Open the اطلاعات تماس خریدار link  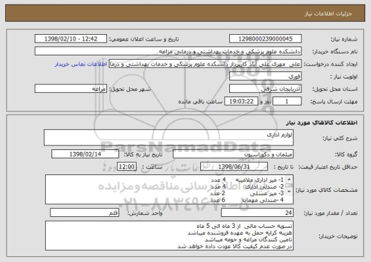click(81, 64)
